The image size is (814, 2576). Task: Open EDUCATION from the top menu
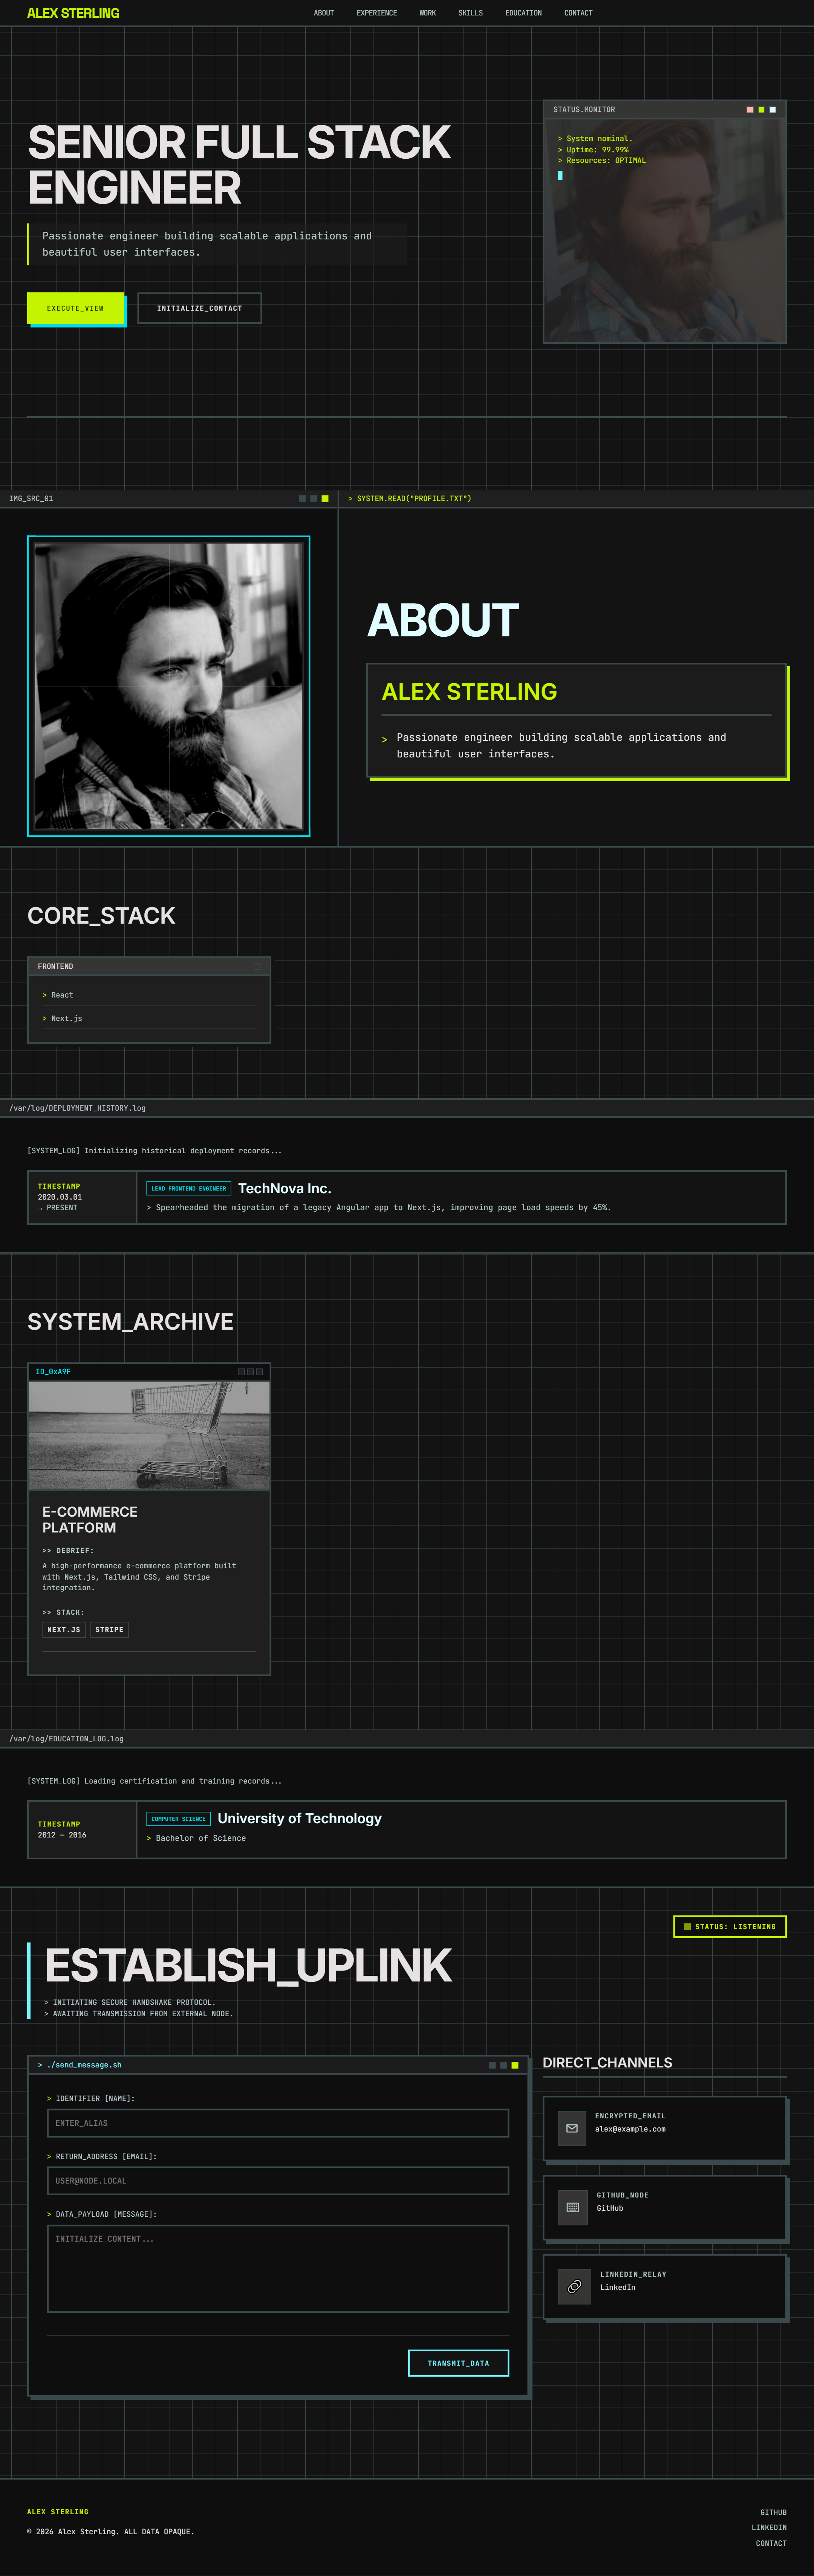point(524,13)
